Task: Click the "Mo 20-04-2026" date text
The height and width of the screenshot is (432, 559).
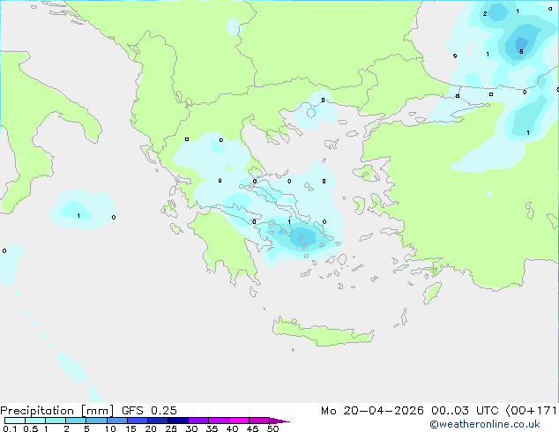Action: (372, 411)
